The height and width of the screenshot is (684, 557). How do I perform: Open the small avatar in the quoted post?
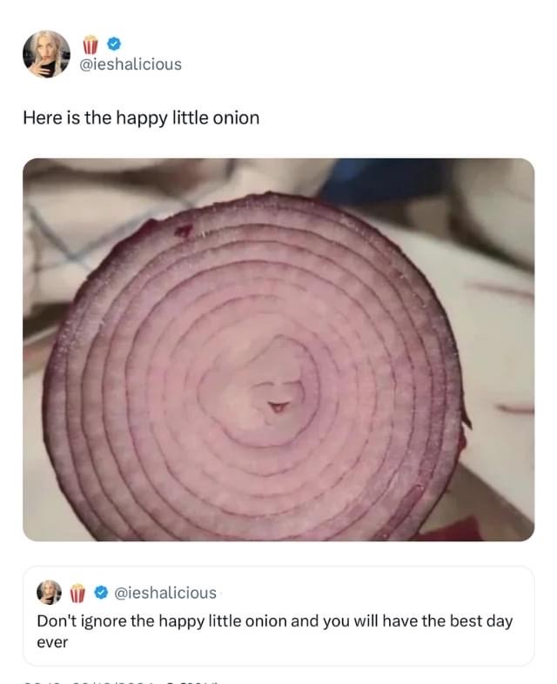coord(50,593)
